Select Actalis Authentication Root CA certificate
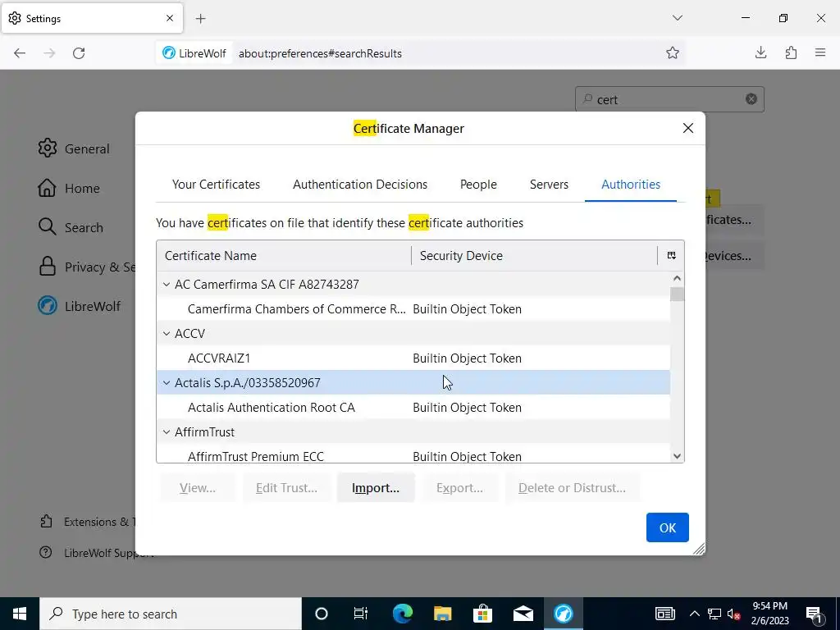 pos(413,408)
